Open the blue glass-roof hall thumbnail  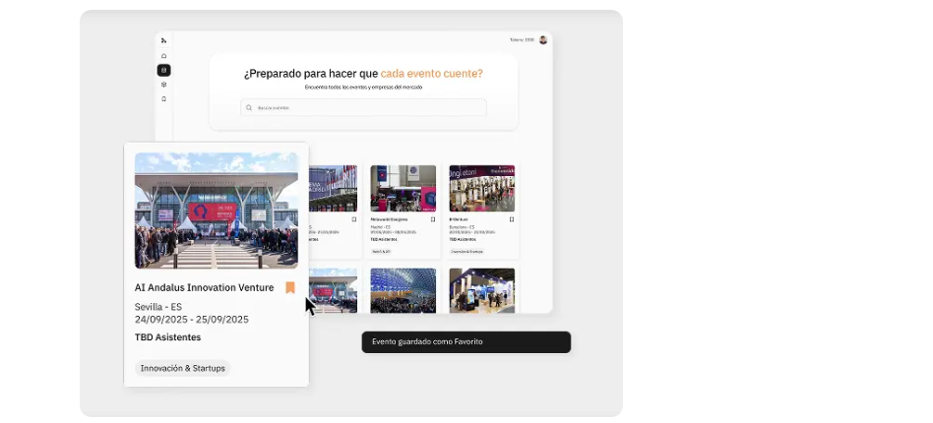(404, 290)
